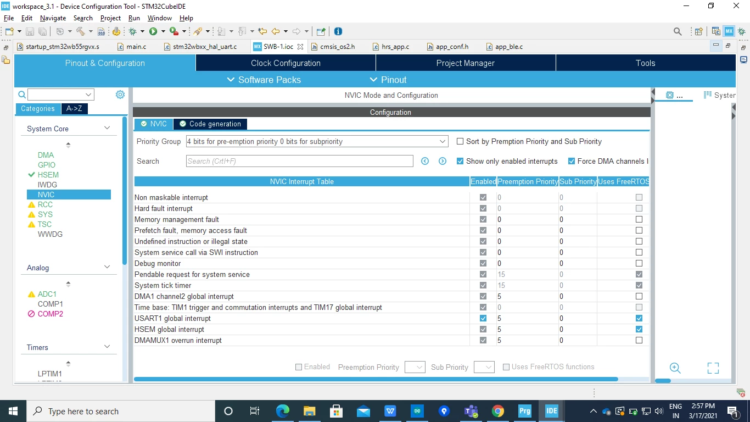Viewport: 750px width, 422px height.
Task: Collapse the Timers category
Action: pos(107,347)
